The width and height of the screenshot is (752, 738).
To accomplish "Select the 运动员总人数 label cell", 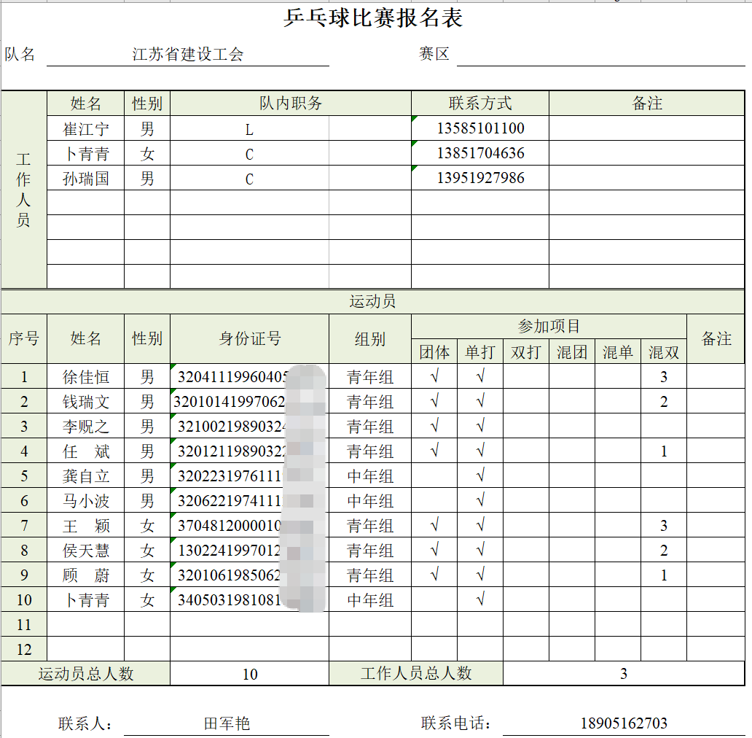I will coord(86,674).
